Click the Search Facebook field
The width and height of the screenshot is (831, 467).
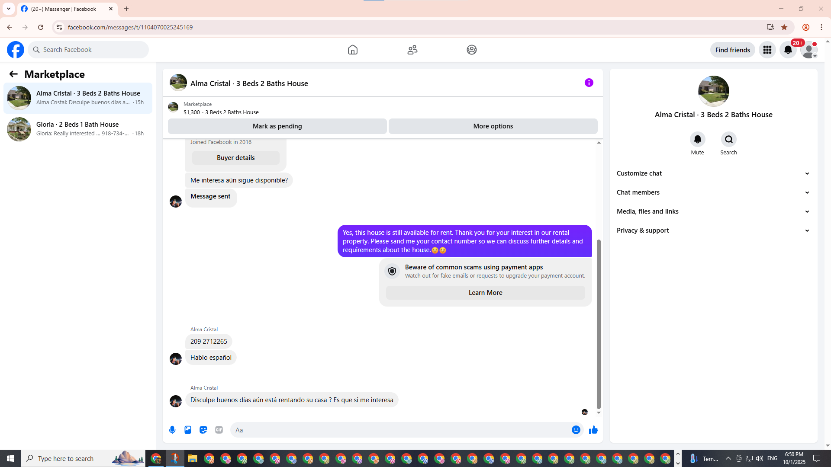pyautogui.click(x=88, y=50)
